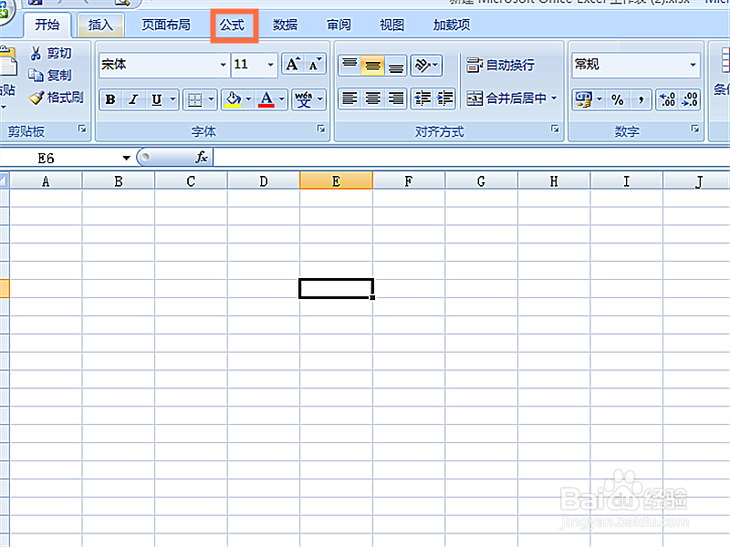Switch to the 数据 ribbon tab
This screenshot has height=547, width=730.
[285, 25]
